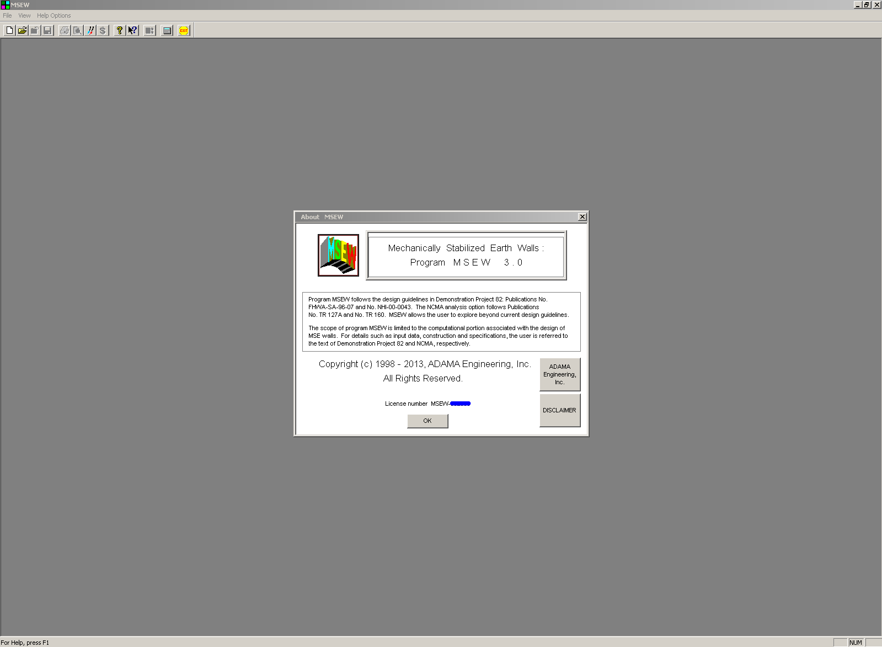Click the red and blue pens toolbar icon

coord(90,30)
